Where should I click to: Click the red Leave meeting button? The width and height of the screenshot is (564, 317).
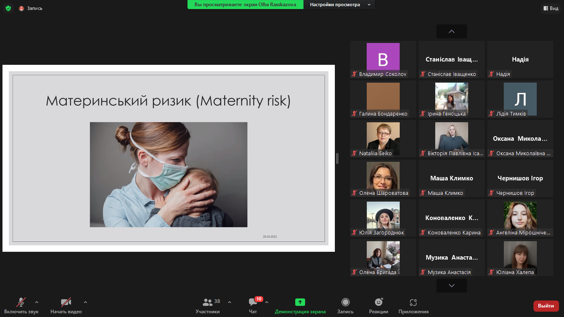click(x=546, y=306)
